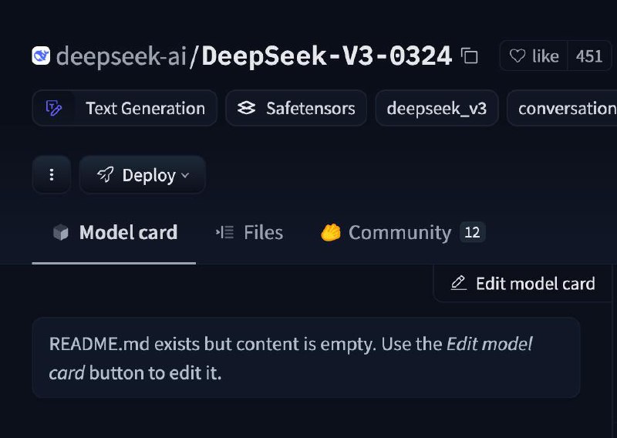This screenshot has height=438, width=617.
Task: Open the three-dot more options menu
Action: coord(52,175)
